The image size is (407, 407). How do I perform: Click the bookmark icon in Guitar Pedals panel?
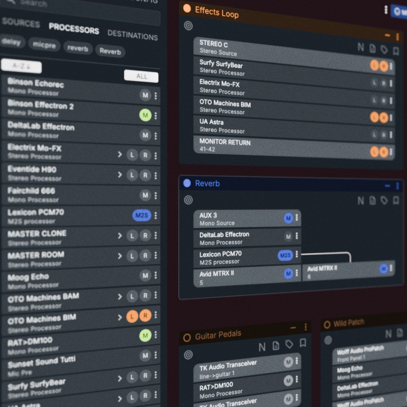click(303, 343)
